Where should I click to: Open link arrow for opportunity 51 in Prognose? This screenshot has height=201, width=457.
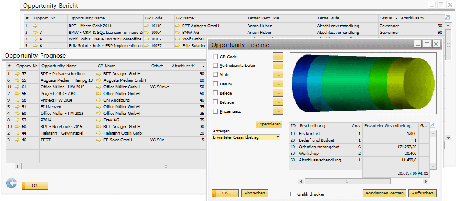coord(18,106)
